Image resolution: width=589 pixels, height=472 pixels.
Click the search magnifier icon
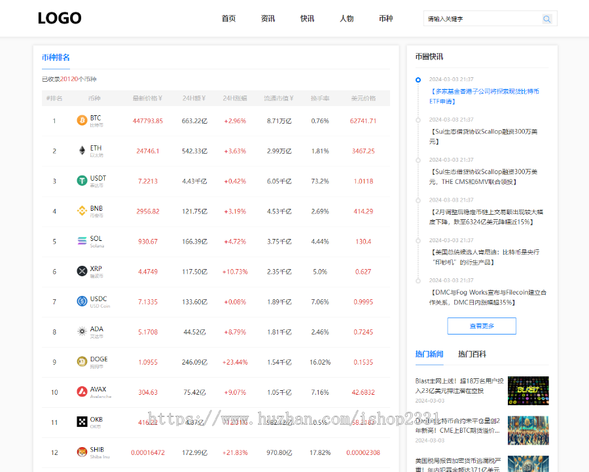[546, 19]
